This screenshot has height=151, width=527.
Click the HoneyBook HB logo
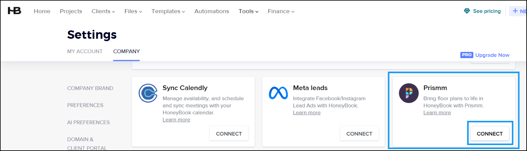pyautogui.click(x=14, y=11)
